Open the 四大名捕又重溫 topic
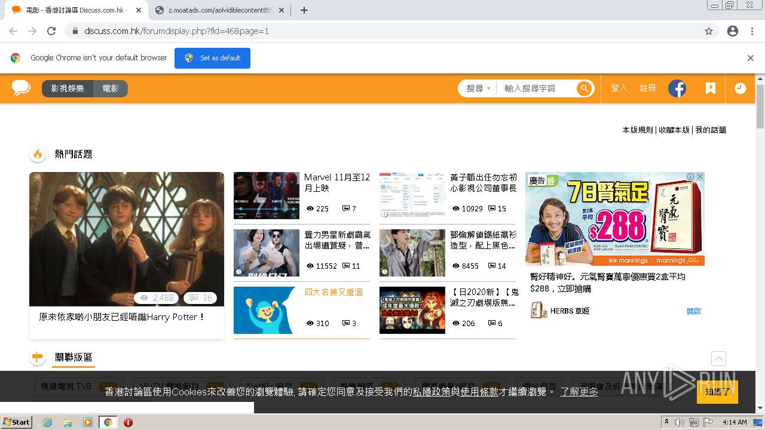This screenshot has height=430, width=765. click(333, 292)
